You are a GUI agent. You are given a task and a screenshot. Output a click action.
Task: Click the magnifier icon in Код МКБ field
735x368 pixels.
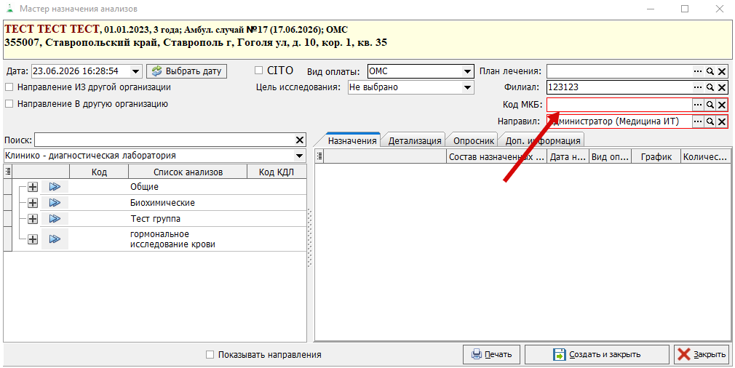click(x=710, y=105)
